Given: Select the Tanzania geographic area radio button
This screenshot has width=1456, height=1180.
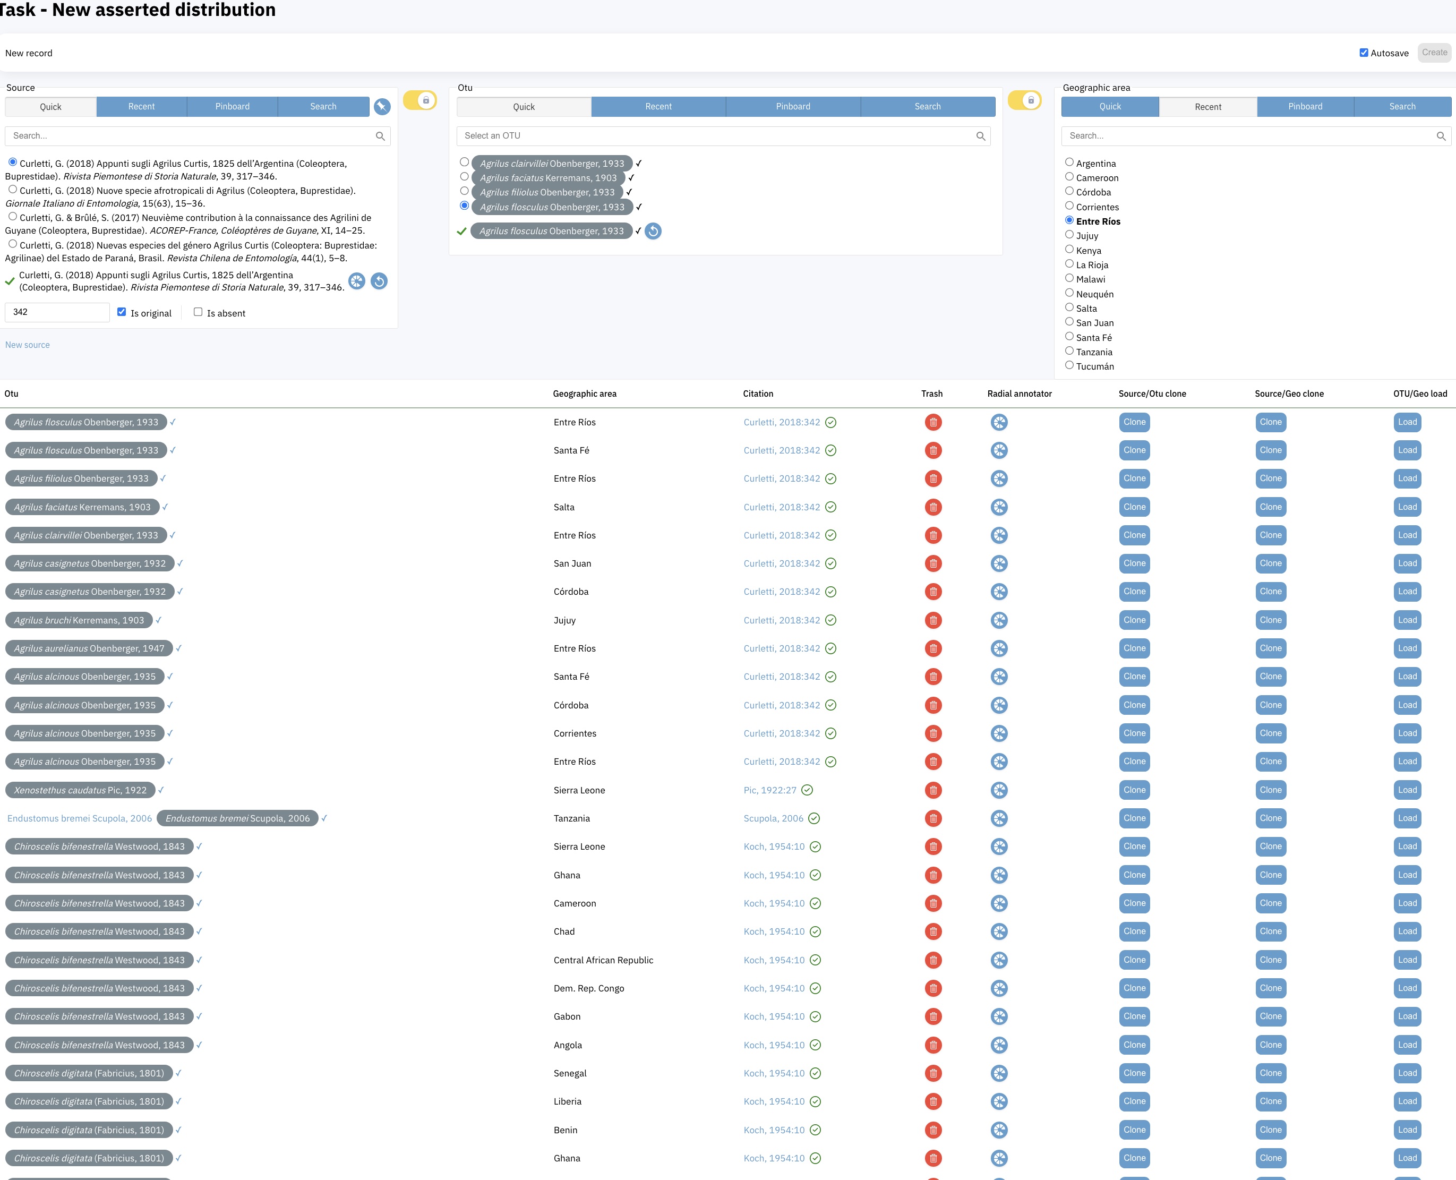Looking at the screenshot, I should click(1070, 350).
